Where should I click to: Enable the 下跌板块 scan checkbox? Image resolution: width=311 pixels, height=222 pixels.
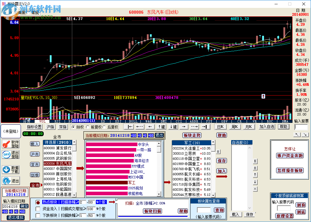point(38,215)
